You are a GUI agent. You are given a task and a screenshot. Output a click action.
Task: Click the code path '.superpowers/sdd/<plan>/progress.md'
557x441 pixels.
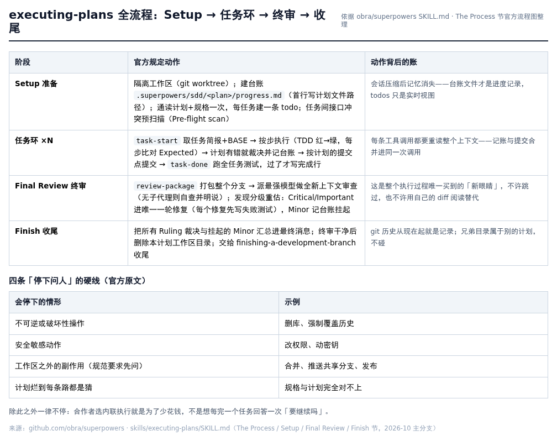(209, 95)
